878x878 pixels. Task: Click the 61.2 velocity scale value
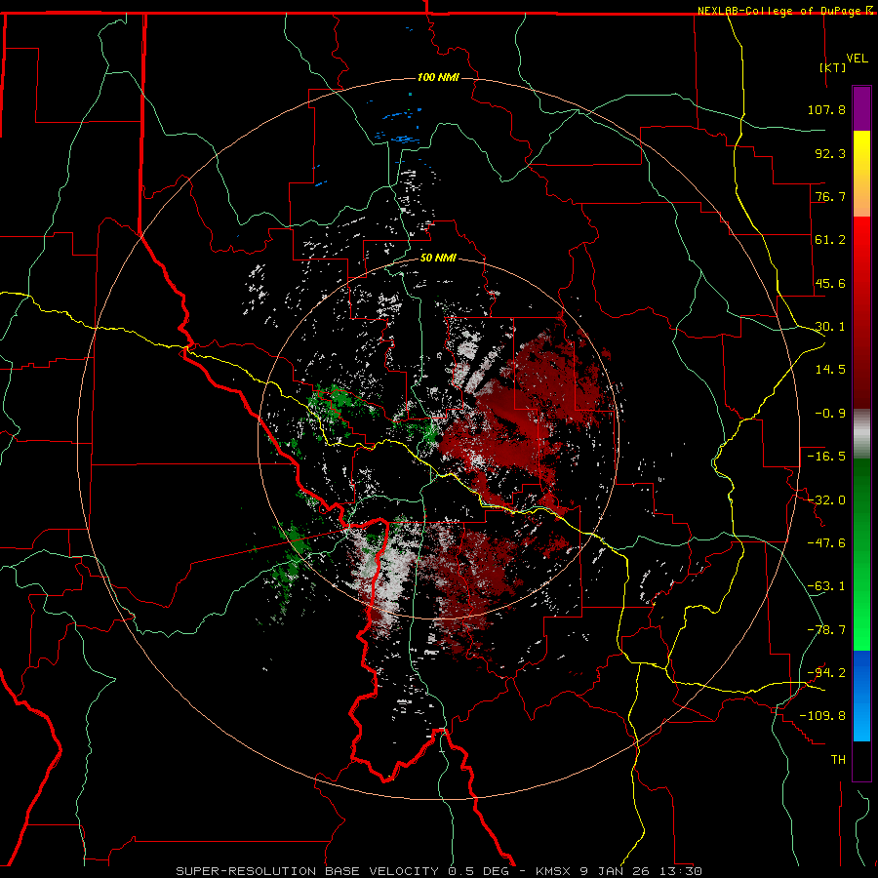830,240
